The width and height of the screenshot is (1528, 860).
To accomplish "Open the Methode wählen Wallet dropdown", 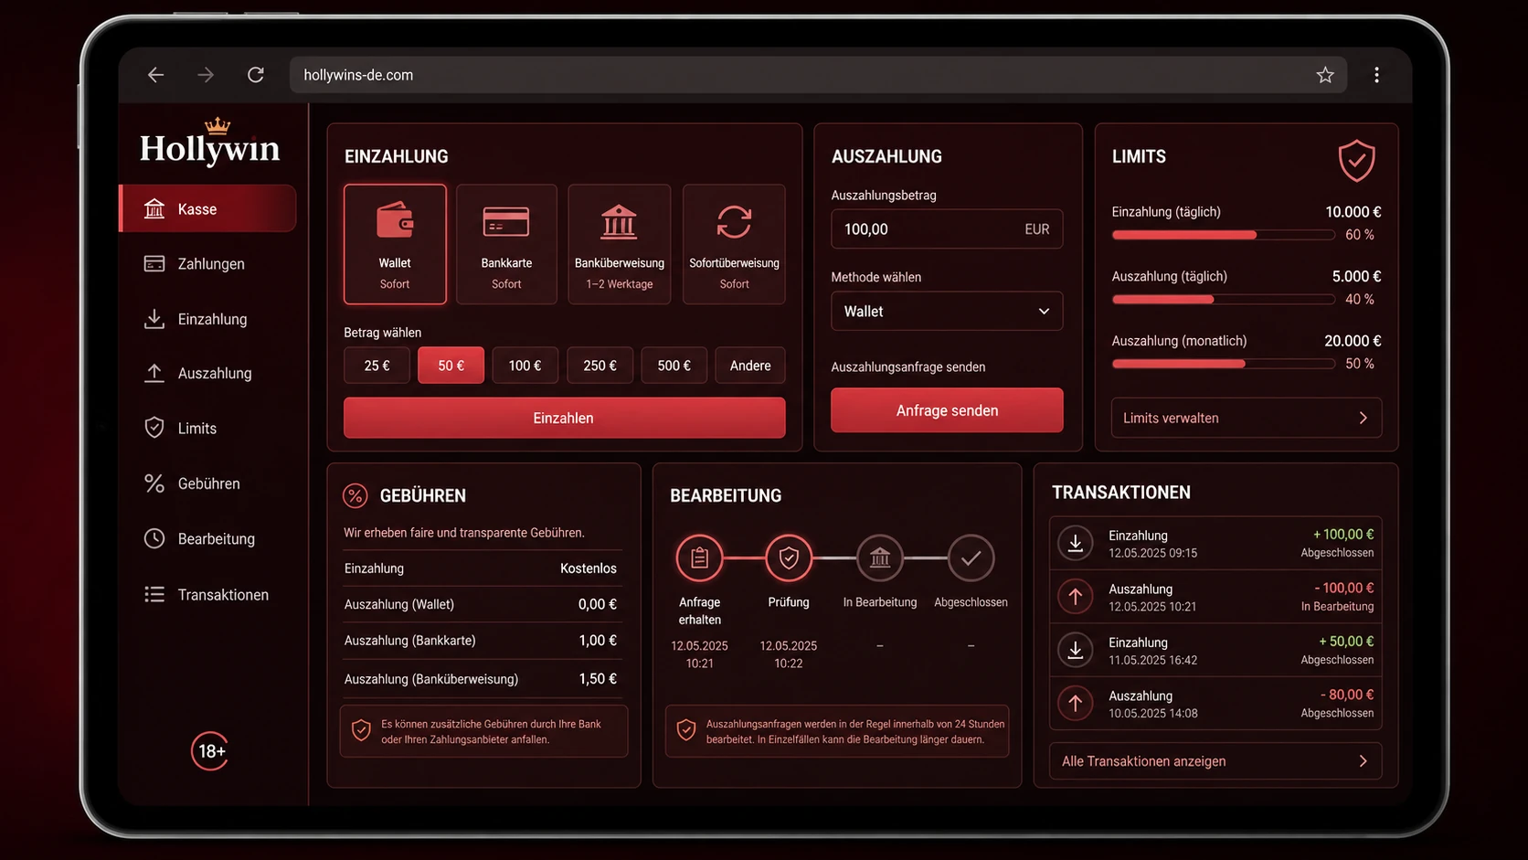I will click(947, 312).
